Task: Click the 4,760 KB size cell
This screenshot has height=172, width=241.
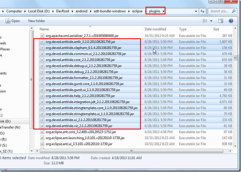Action: 226,96
